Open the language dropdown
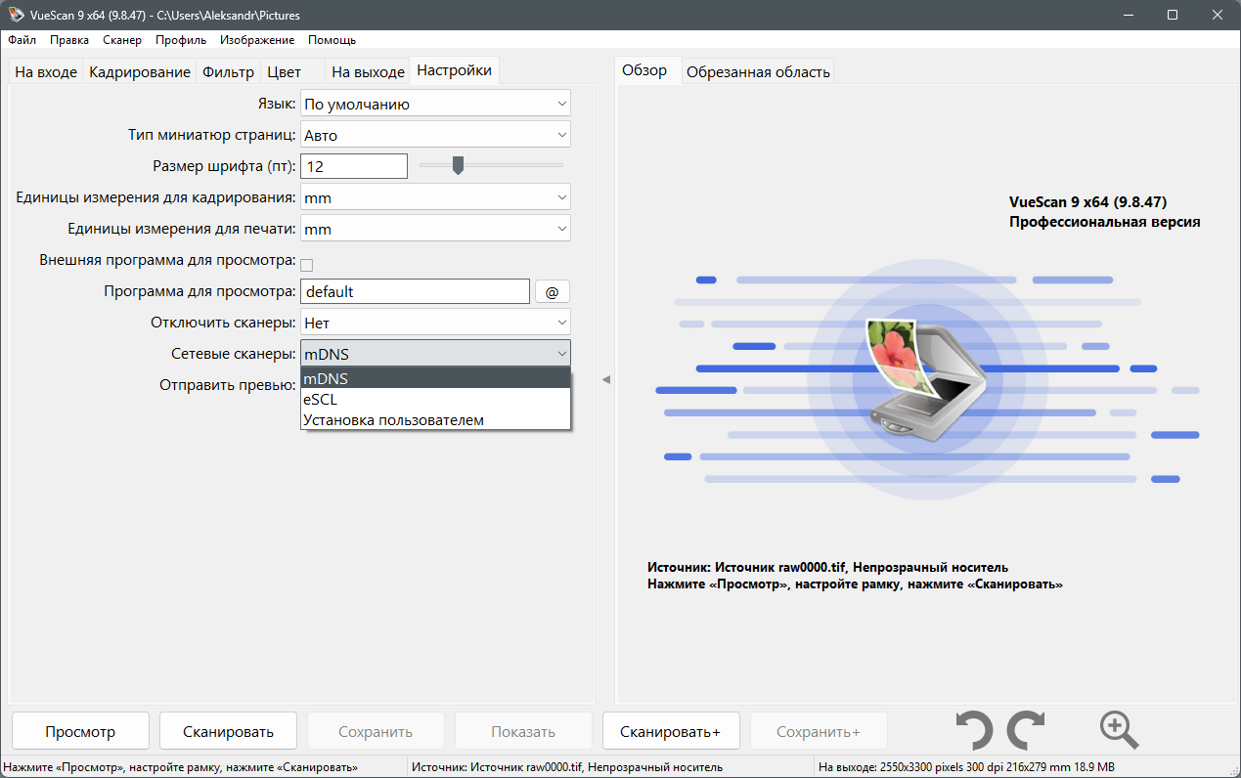This screenshot has width=1241, height=778. coord(435,104)
